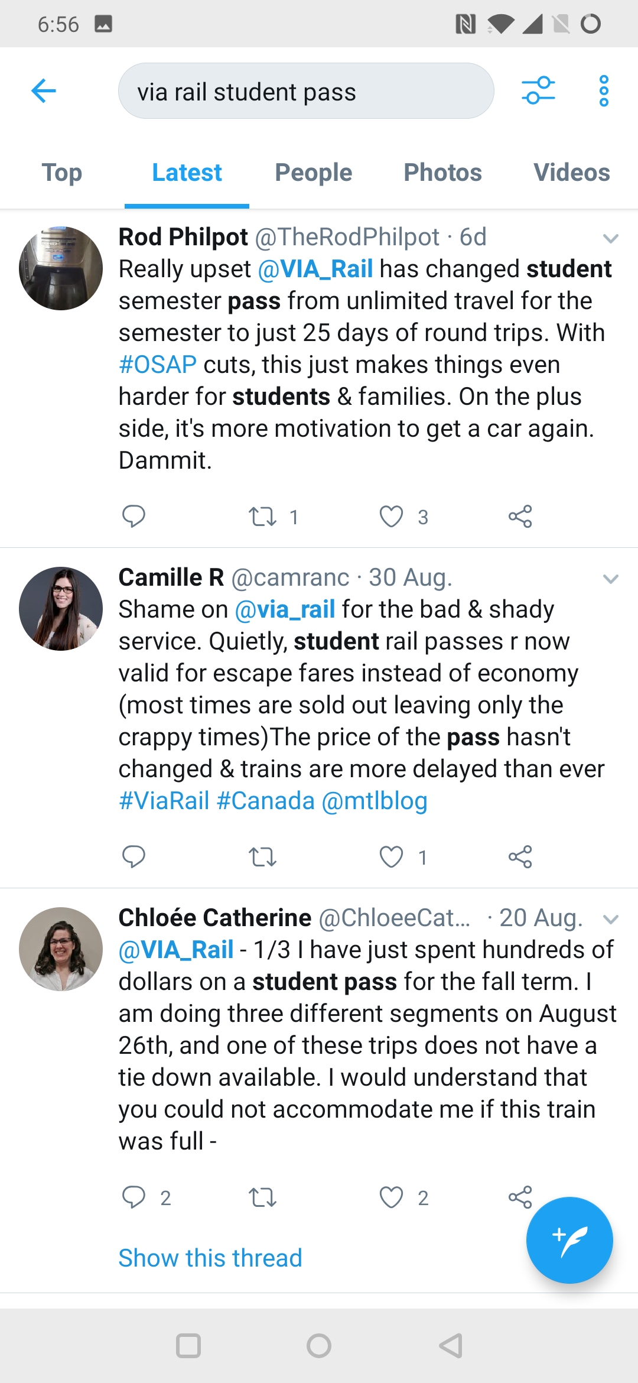Tap the search field with 'via rail student pass'
The image size is (638, 1383).
click(x=306, y=92)
